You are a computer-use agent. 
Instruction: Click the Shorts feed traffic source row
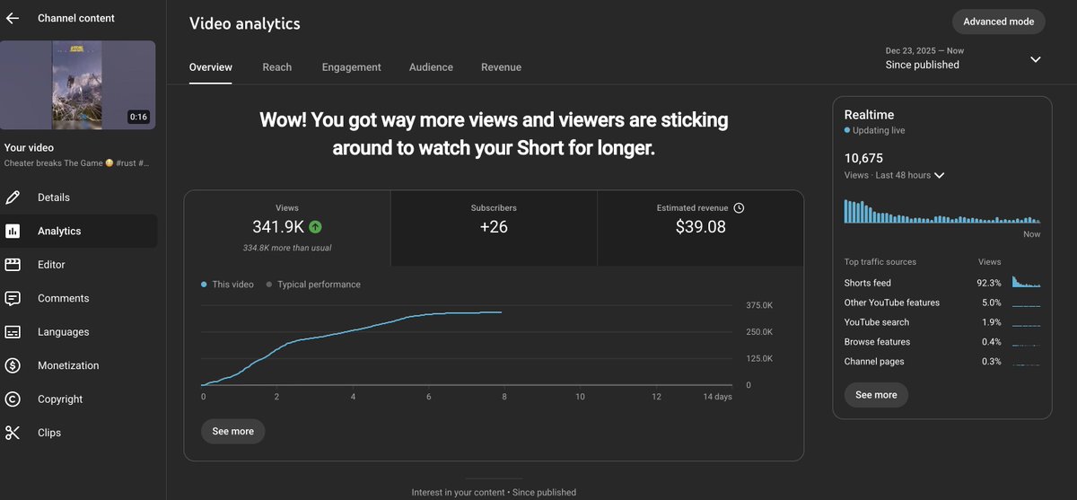(942, 283)
